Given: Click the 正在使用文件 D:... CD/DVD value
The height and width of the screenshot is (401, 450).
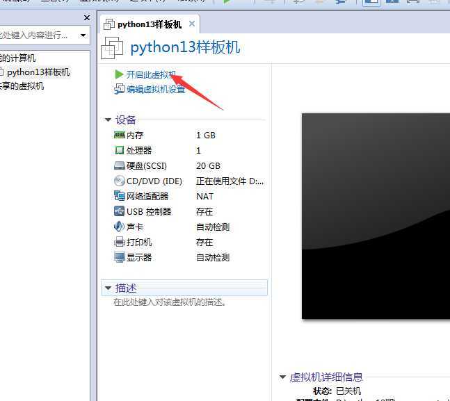Looking at the screenshot, I should tap(230, 181).
